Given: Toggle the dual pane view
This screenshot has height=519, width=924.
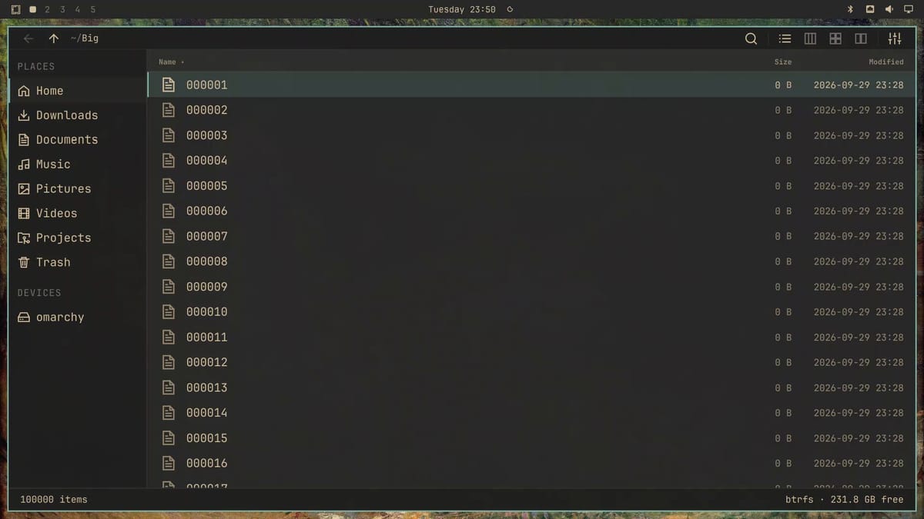Looking at the screenshot, I should [861, 38].
